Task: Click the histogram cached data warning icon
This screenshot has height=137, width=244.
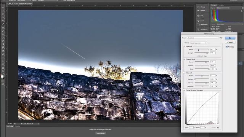Action: click(x=241, y=11)
